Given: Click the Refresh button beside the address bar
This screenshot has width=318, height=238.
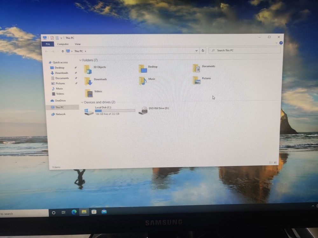Looking at the screenshot, I should point(203,51).
